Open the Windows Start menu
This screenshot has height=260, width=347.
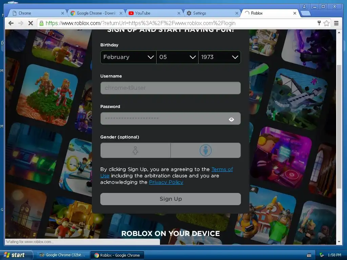(16, 255)
